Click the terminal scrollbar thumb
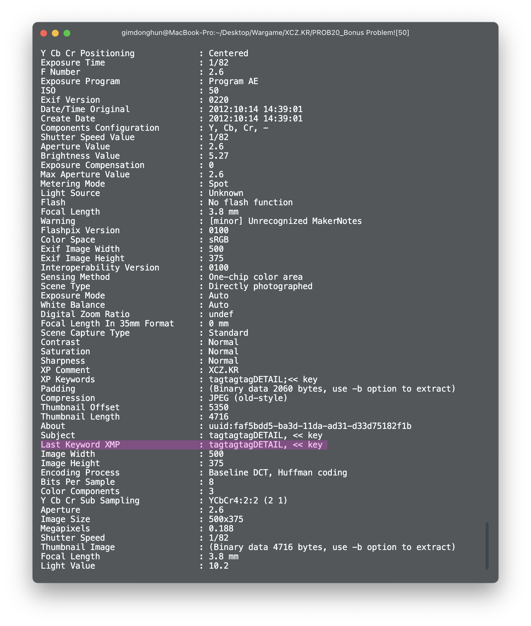 (487, 546)
